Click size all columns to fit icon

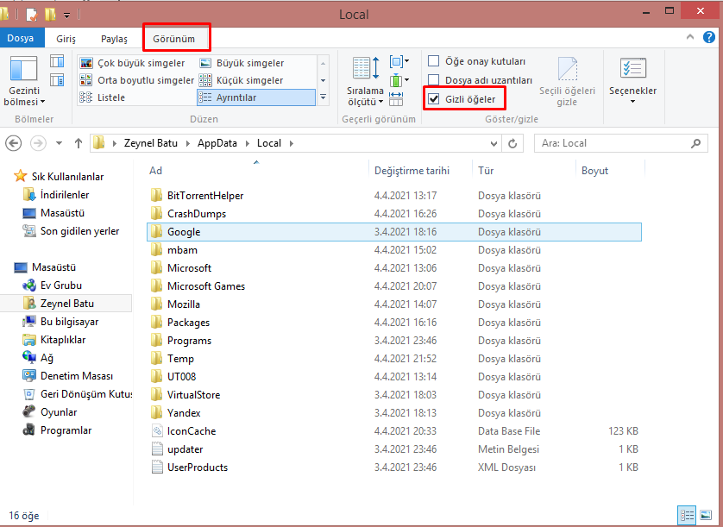coord(396,98)
